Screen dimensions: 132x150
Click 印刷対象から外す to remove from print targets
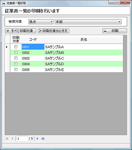[x=53, y=31]
